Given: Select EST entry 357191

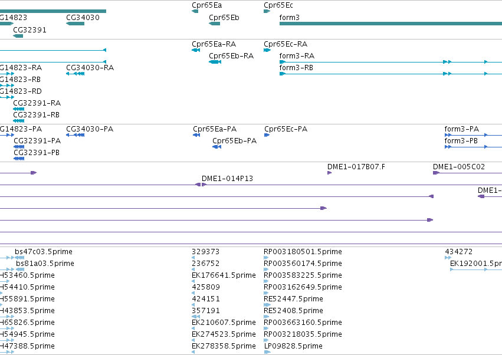Looking at the screenshot, I should tap(205, 311).
